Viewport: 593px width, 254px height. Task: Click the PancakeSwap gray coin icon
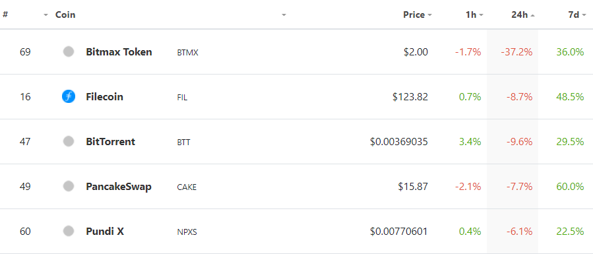point(69,186)
